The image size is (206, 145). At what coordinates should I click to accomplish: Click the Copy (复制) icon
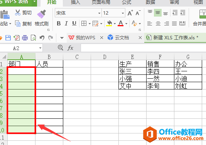tap(18, 24)
